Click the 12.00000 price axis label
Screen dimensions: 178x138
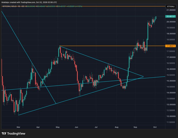(x=171, y=116)
